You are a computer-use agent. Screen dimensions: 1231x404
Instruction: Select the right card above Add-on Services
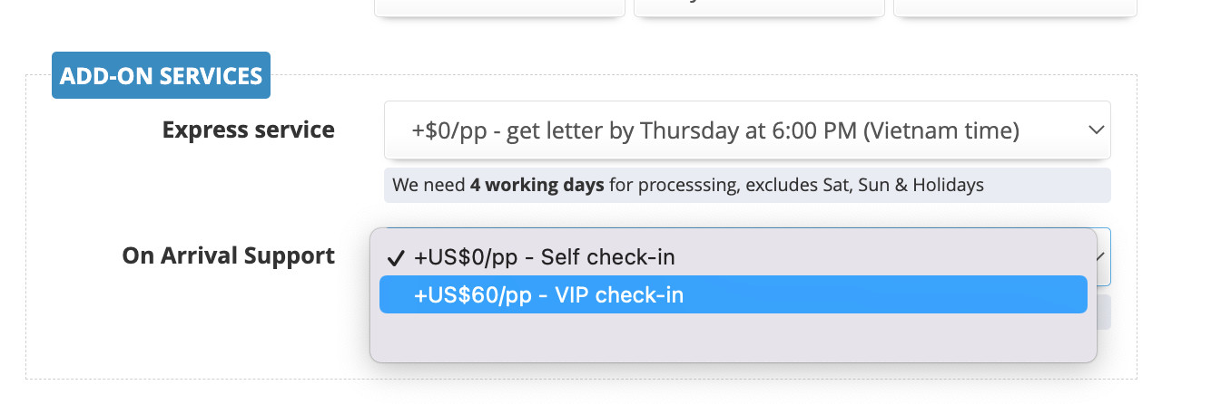click(1015, 8)
